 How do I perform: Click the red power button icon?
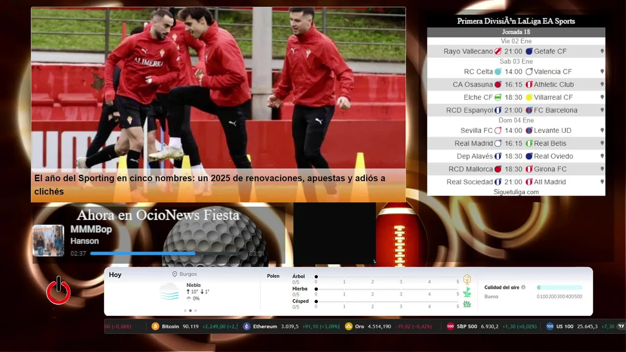pos(59,291)
